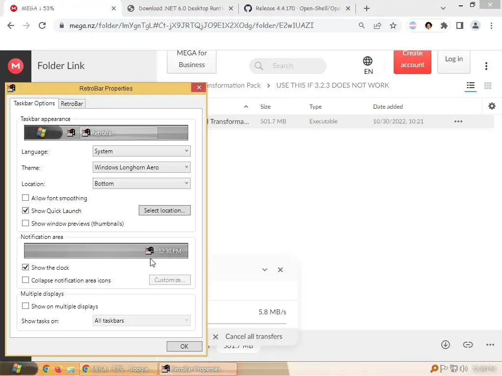Click Create account button
Viewport: 502px width, 376px height.
tap(412, 61)
